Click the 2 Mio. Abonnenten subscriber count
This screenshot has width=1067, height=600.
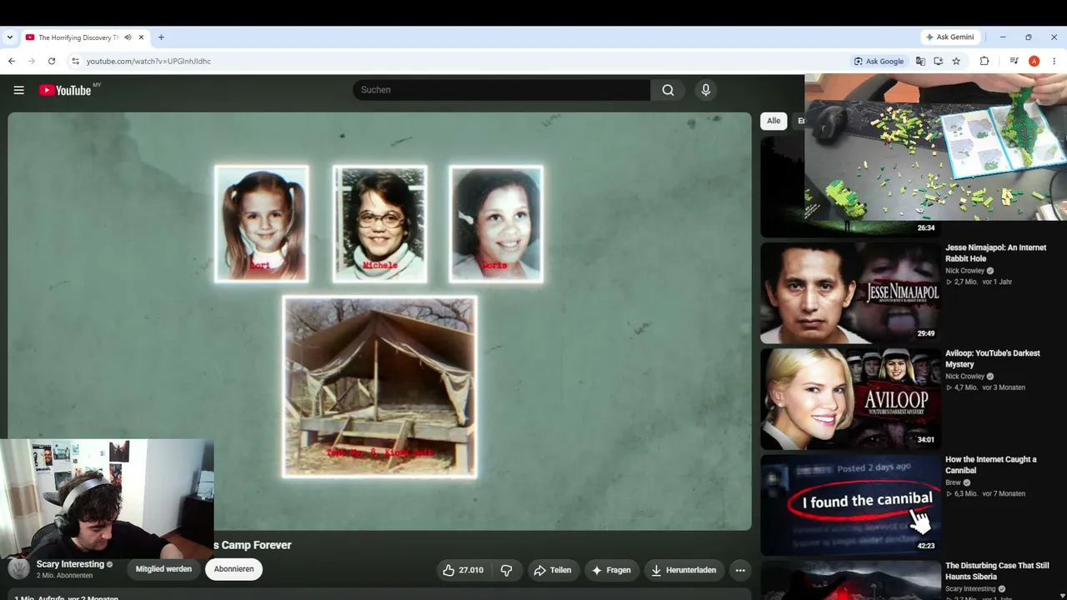pyautogui.click(x=64, y=576)
